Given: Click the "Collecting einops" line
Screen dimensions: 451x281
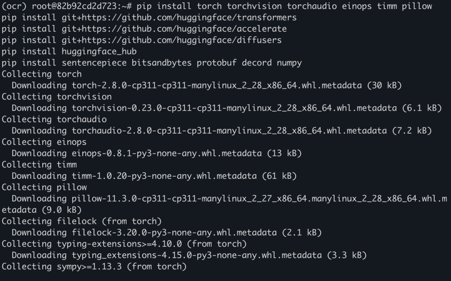Looking at the screenshot, I should [x=44, y=142].
